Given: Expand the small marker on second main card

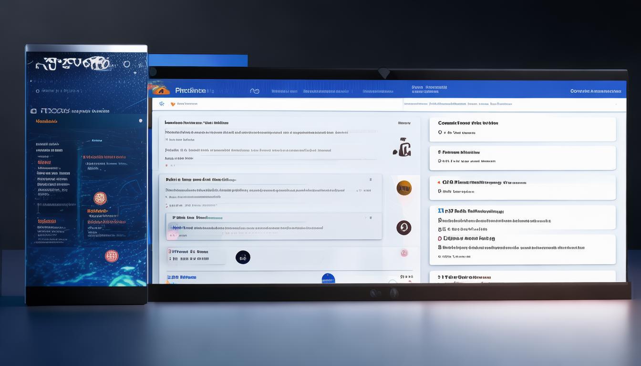Looking at the screenshot, I should tap(371, 180).
